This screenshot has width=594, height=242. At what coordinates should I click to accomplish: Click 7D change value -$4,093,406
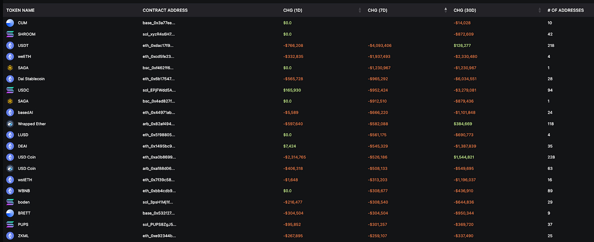(x=379, y=46)
